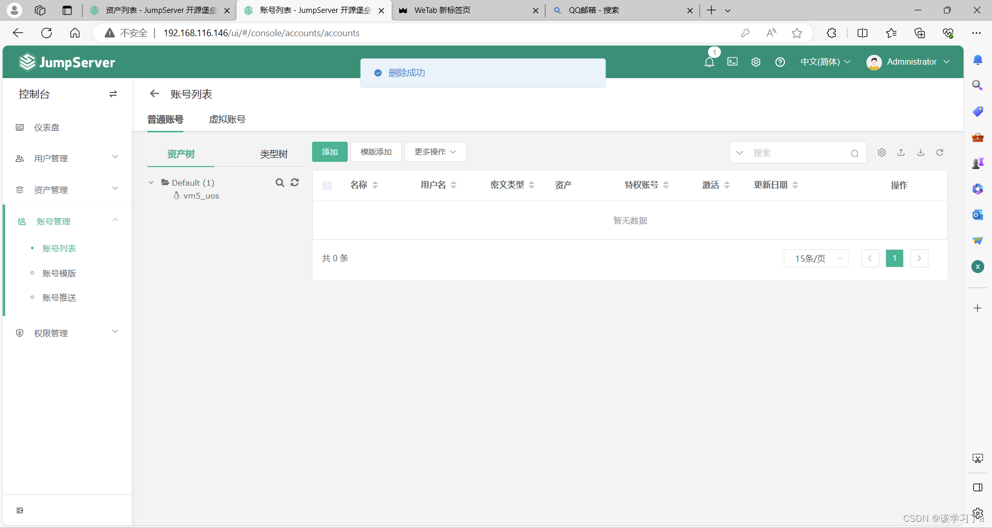Open the Edge sidebar search icon

click(x=978, y=85)
